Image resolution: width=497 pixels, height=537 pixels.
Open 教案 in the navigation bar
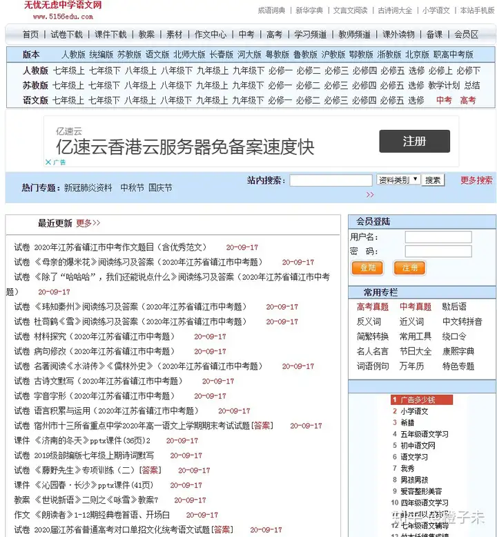[x=146, y=35]
